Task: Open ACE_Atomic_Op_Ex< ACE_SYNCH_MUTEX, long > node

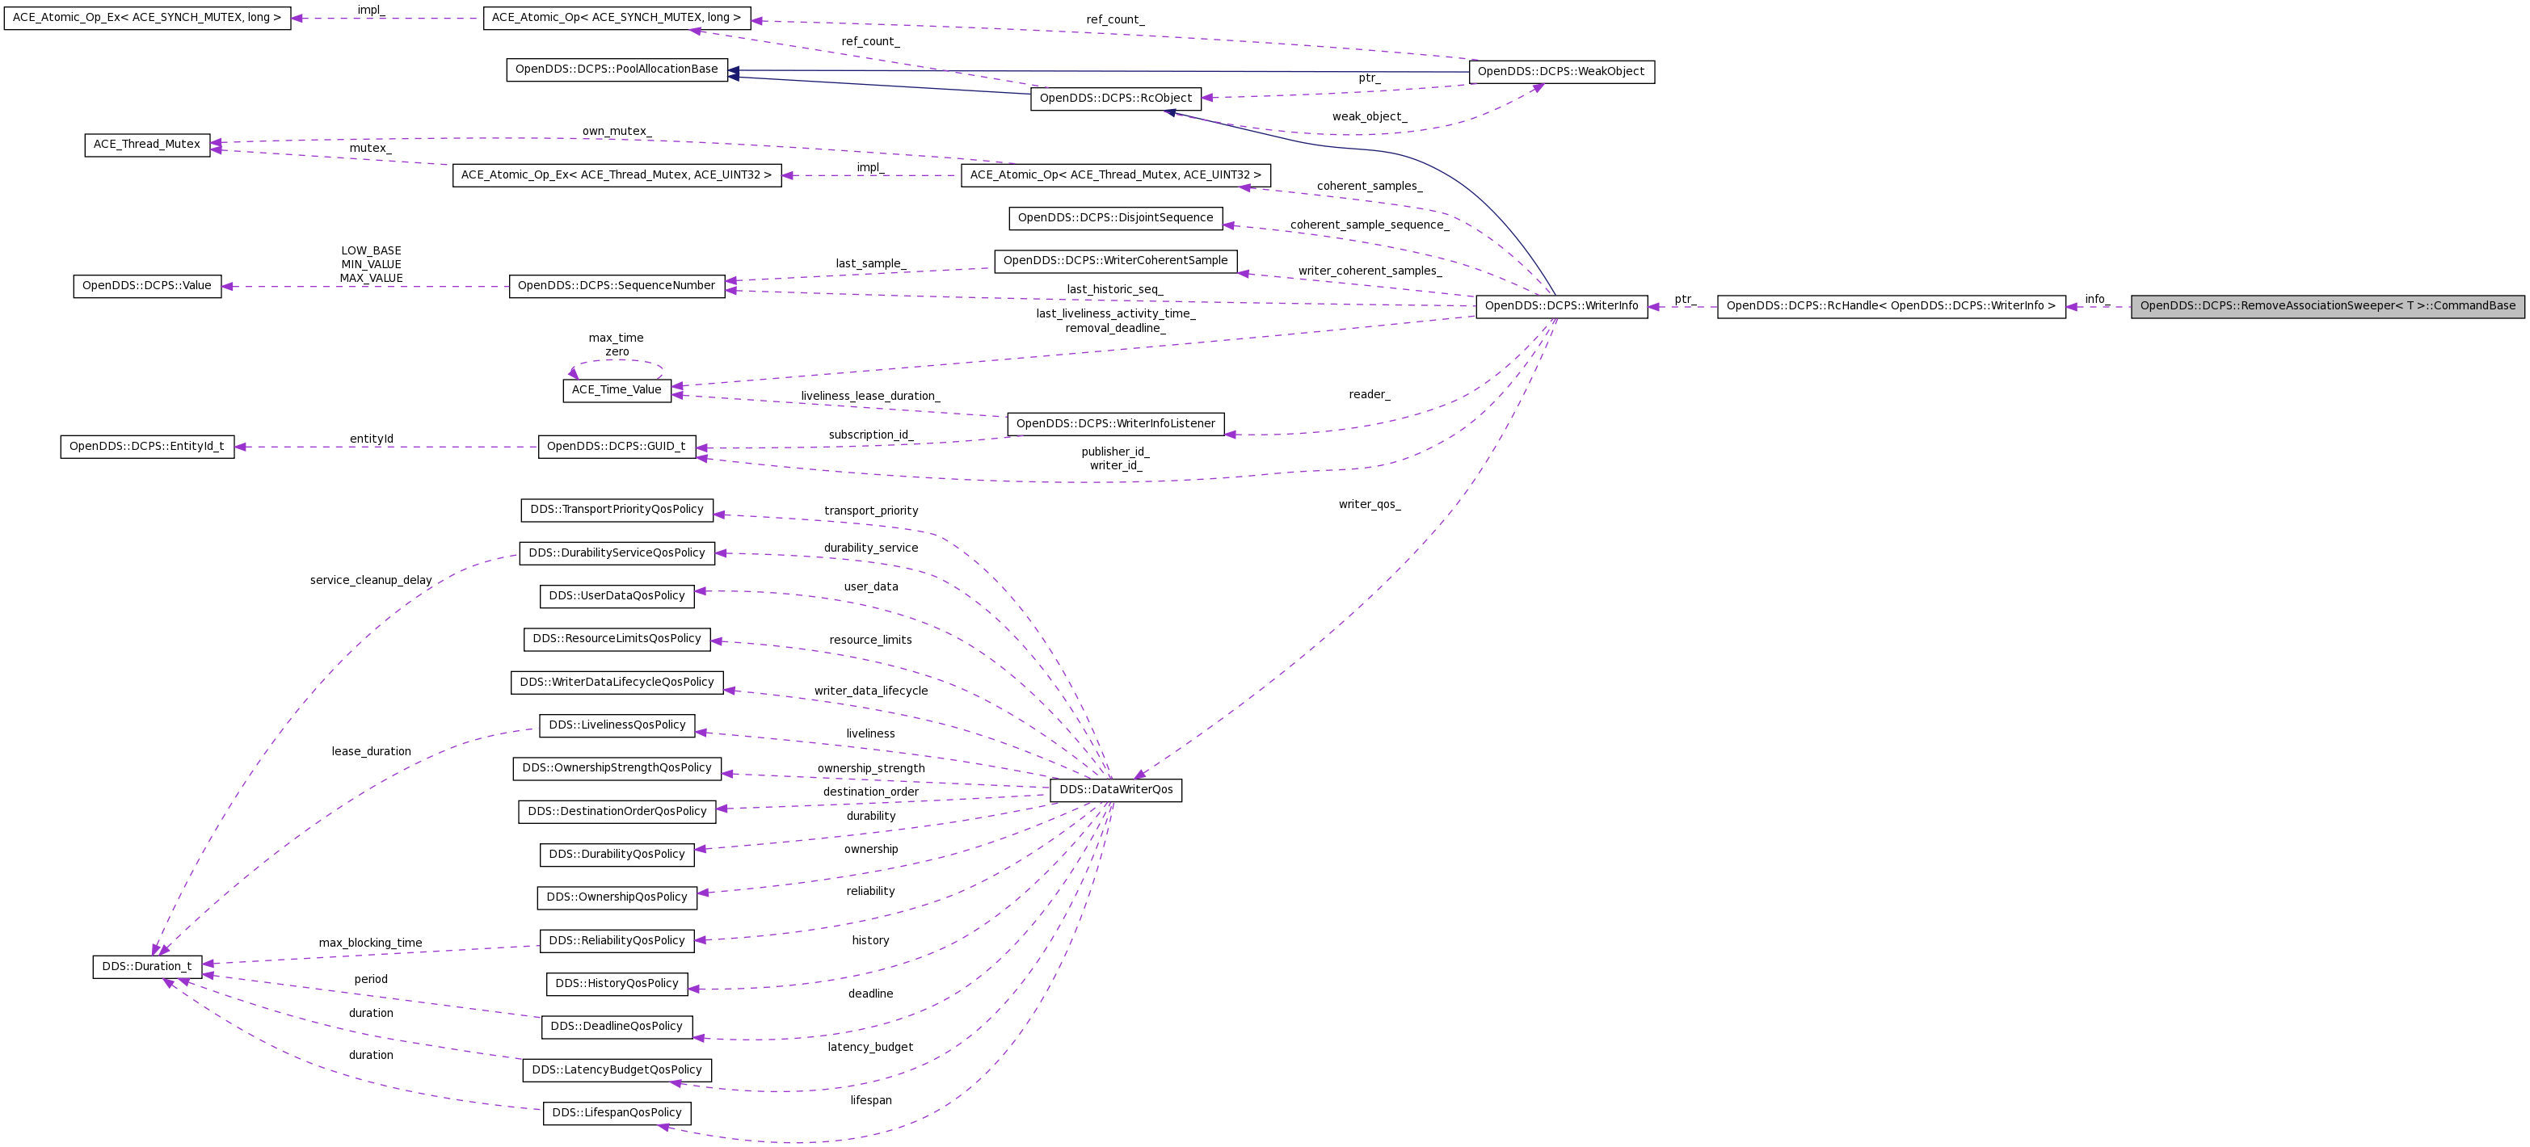Action: click(147, 18)
